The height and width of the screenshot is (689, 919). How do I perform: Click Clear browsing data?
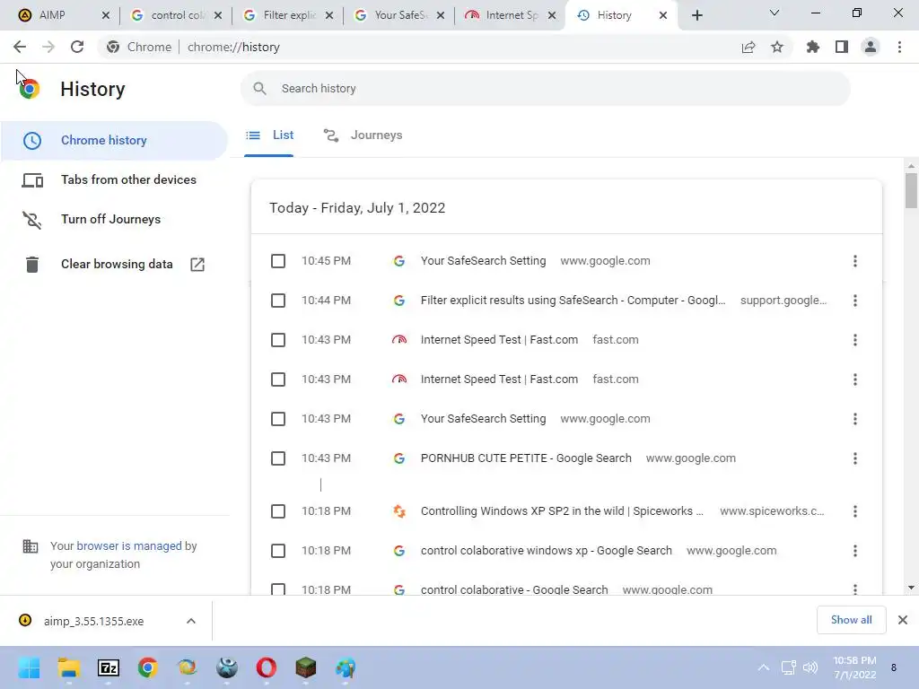point(114,265)
